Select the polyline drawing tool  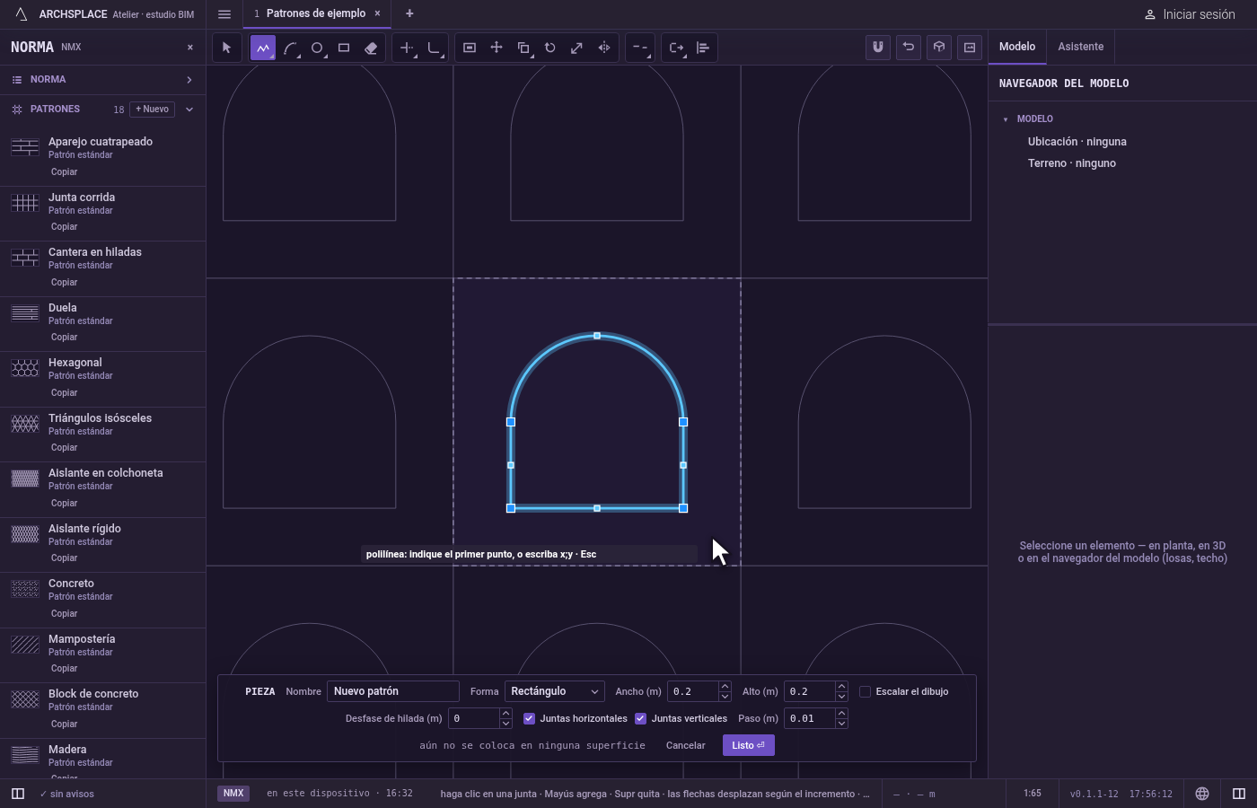pyautogui.click(x=263, y=48)
